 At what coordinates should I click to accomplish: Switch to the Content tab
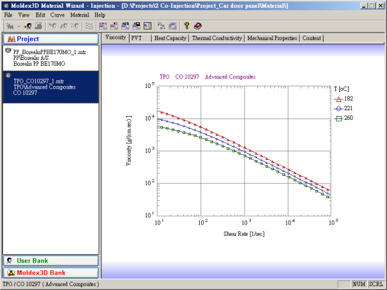point(312,38)
